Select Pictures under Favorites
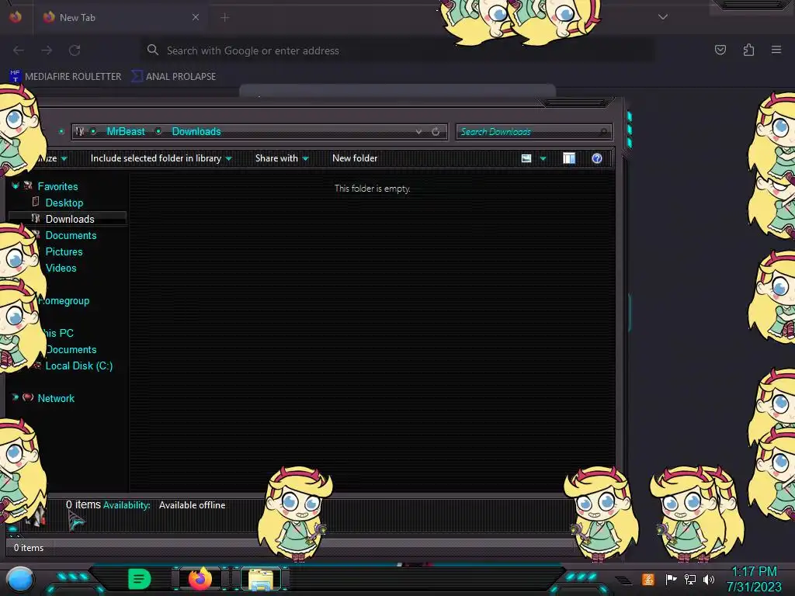The image size is (795, 596). (64, 251)
